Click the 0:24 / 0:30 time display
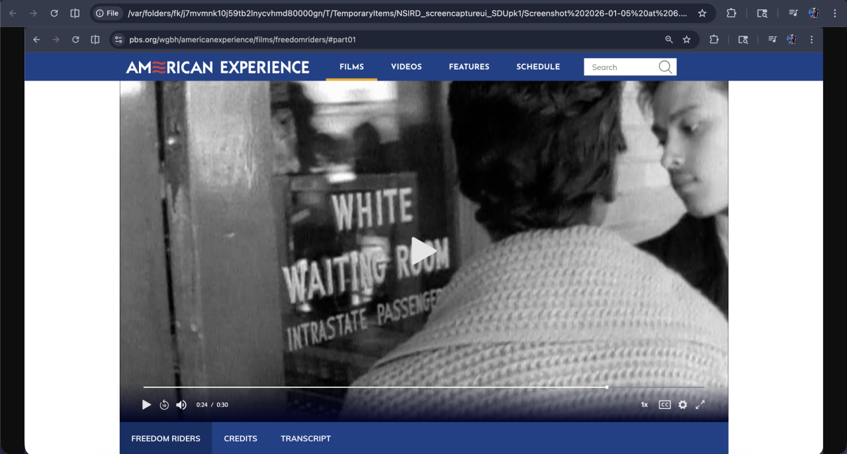The width and height of the screenshot is (847, 454). pyautogui.click(x=212, y=404)
